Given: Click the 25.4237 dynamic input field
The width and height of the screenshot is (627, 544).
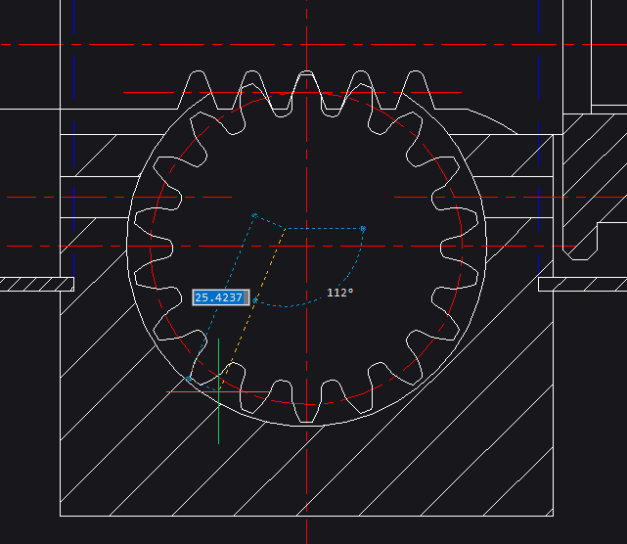Looking at the screenshot, I should [x=221, y=297].
